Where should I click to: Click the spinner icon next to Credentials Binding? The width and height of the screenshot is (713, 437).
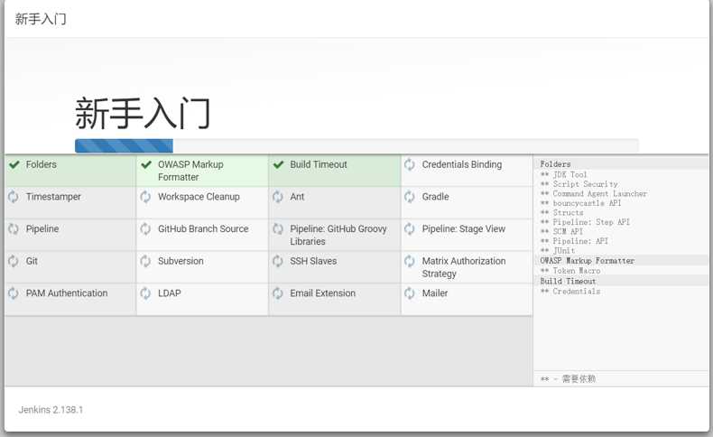click(410, 164)
